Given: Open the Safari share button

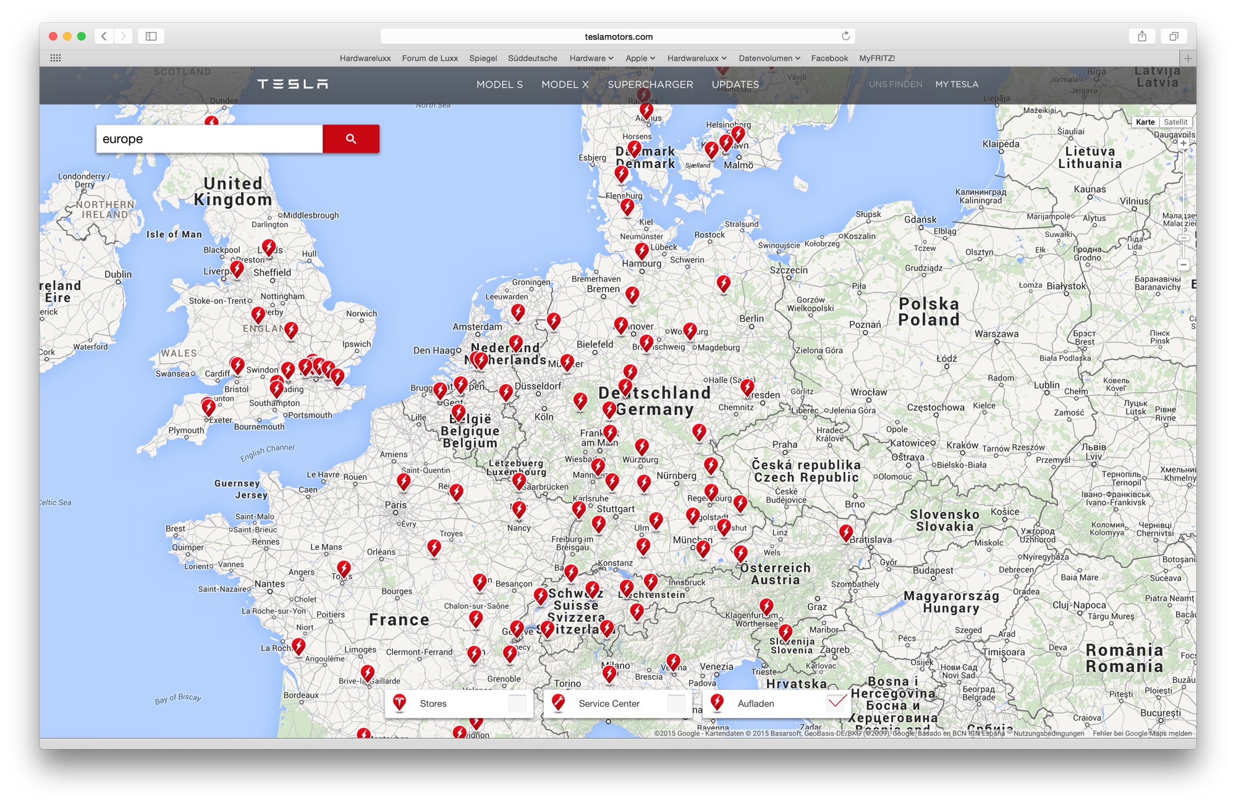Looking at the screenshot, I should (x=1142, y=36).
